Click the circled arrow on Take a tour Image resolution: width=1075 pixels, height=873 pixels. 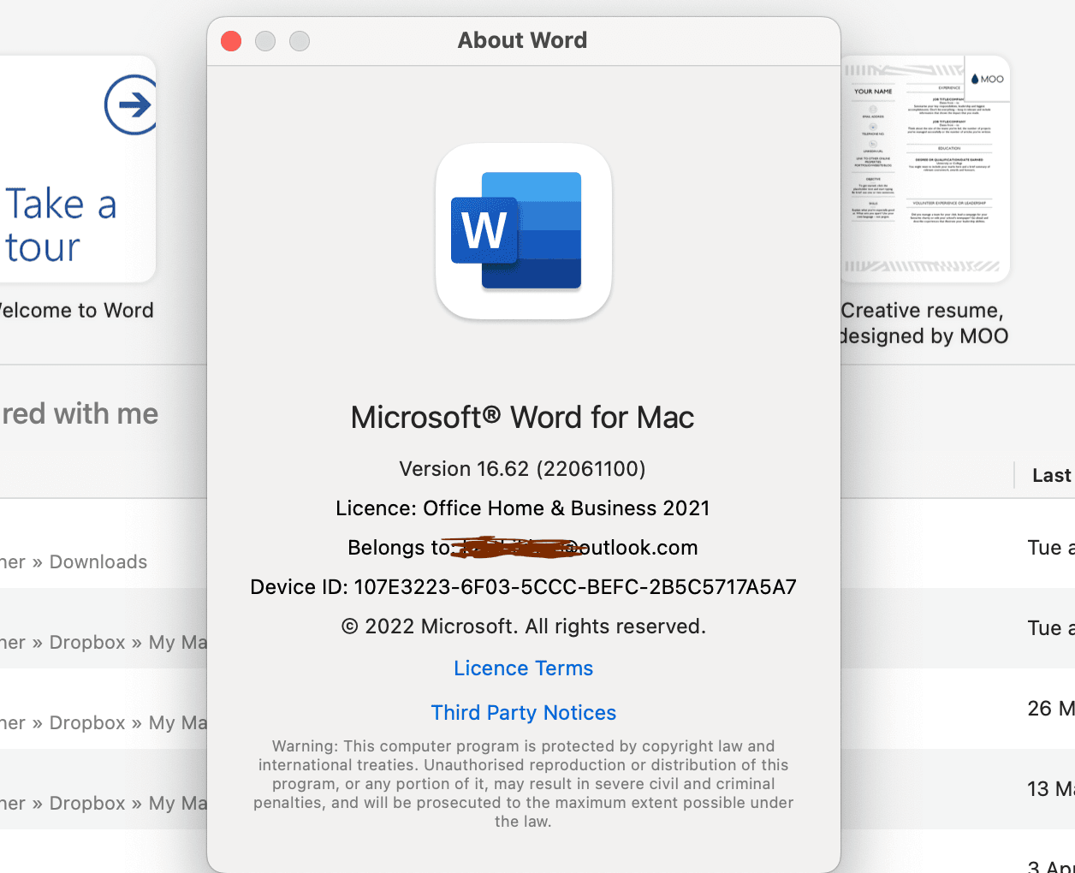point(131,105)
